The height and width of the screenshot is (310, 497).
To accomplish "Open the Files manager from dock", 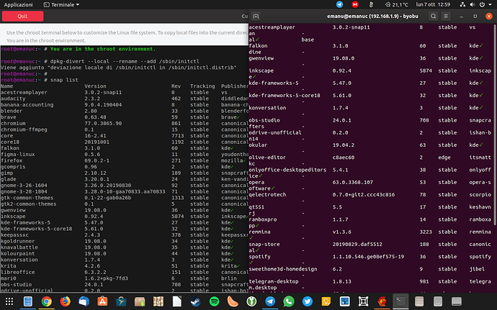I will coord(28,301).
